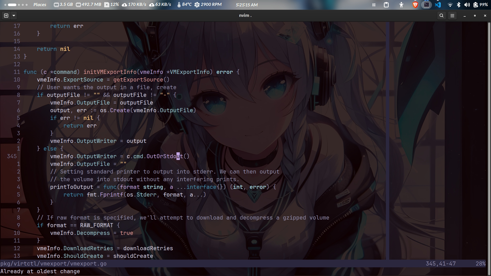
Task: Click the 2900 RPM fan indicator
Action: click(x=208, y=5)
